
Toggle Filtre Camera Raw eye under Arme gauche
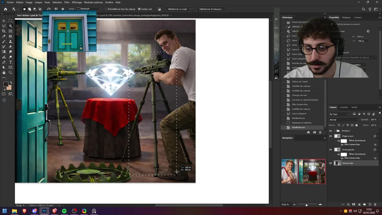(342, 158)
